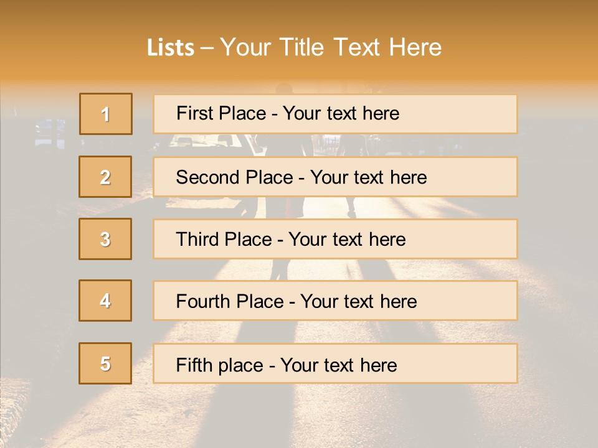Select the 'Fourth Place' text box
The width and height of the screenshot is (598, 448).
335,301
